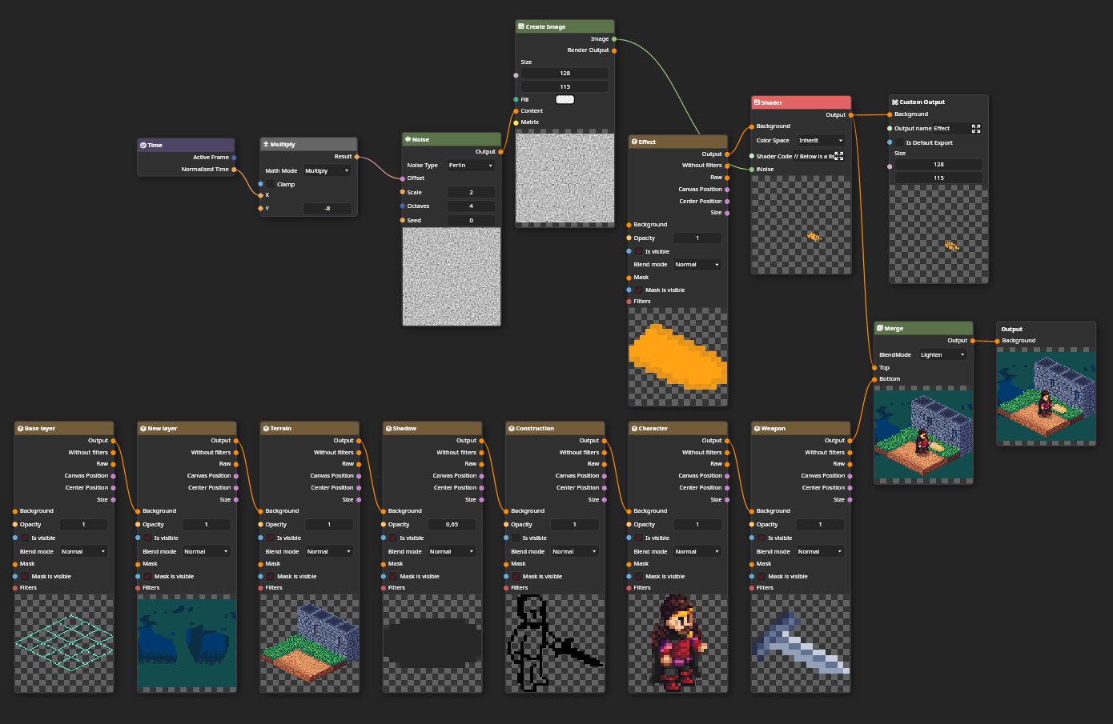Click the Merge node header icon
1113x724 pixels.
(x=879, y=328)
